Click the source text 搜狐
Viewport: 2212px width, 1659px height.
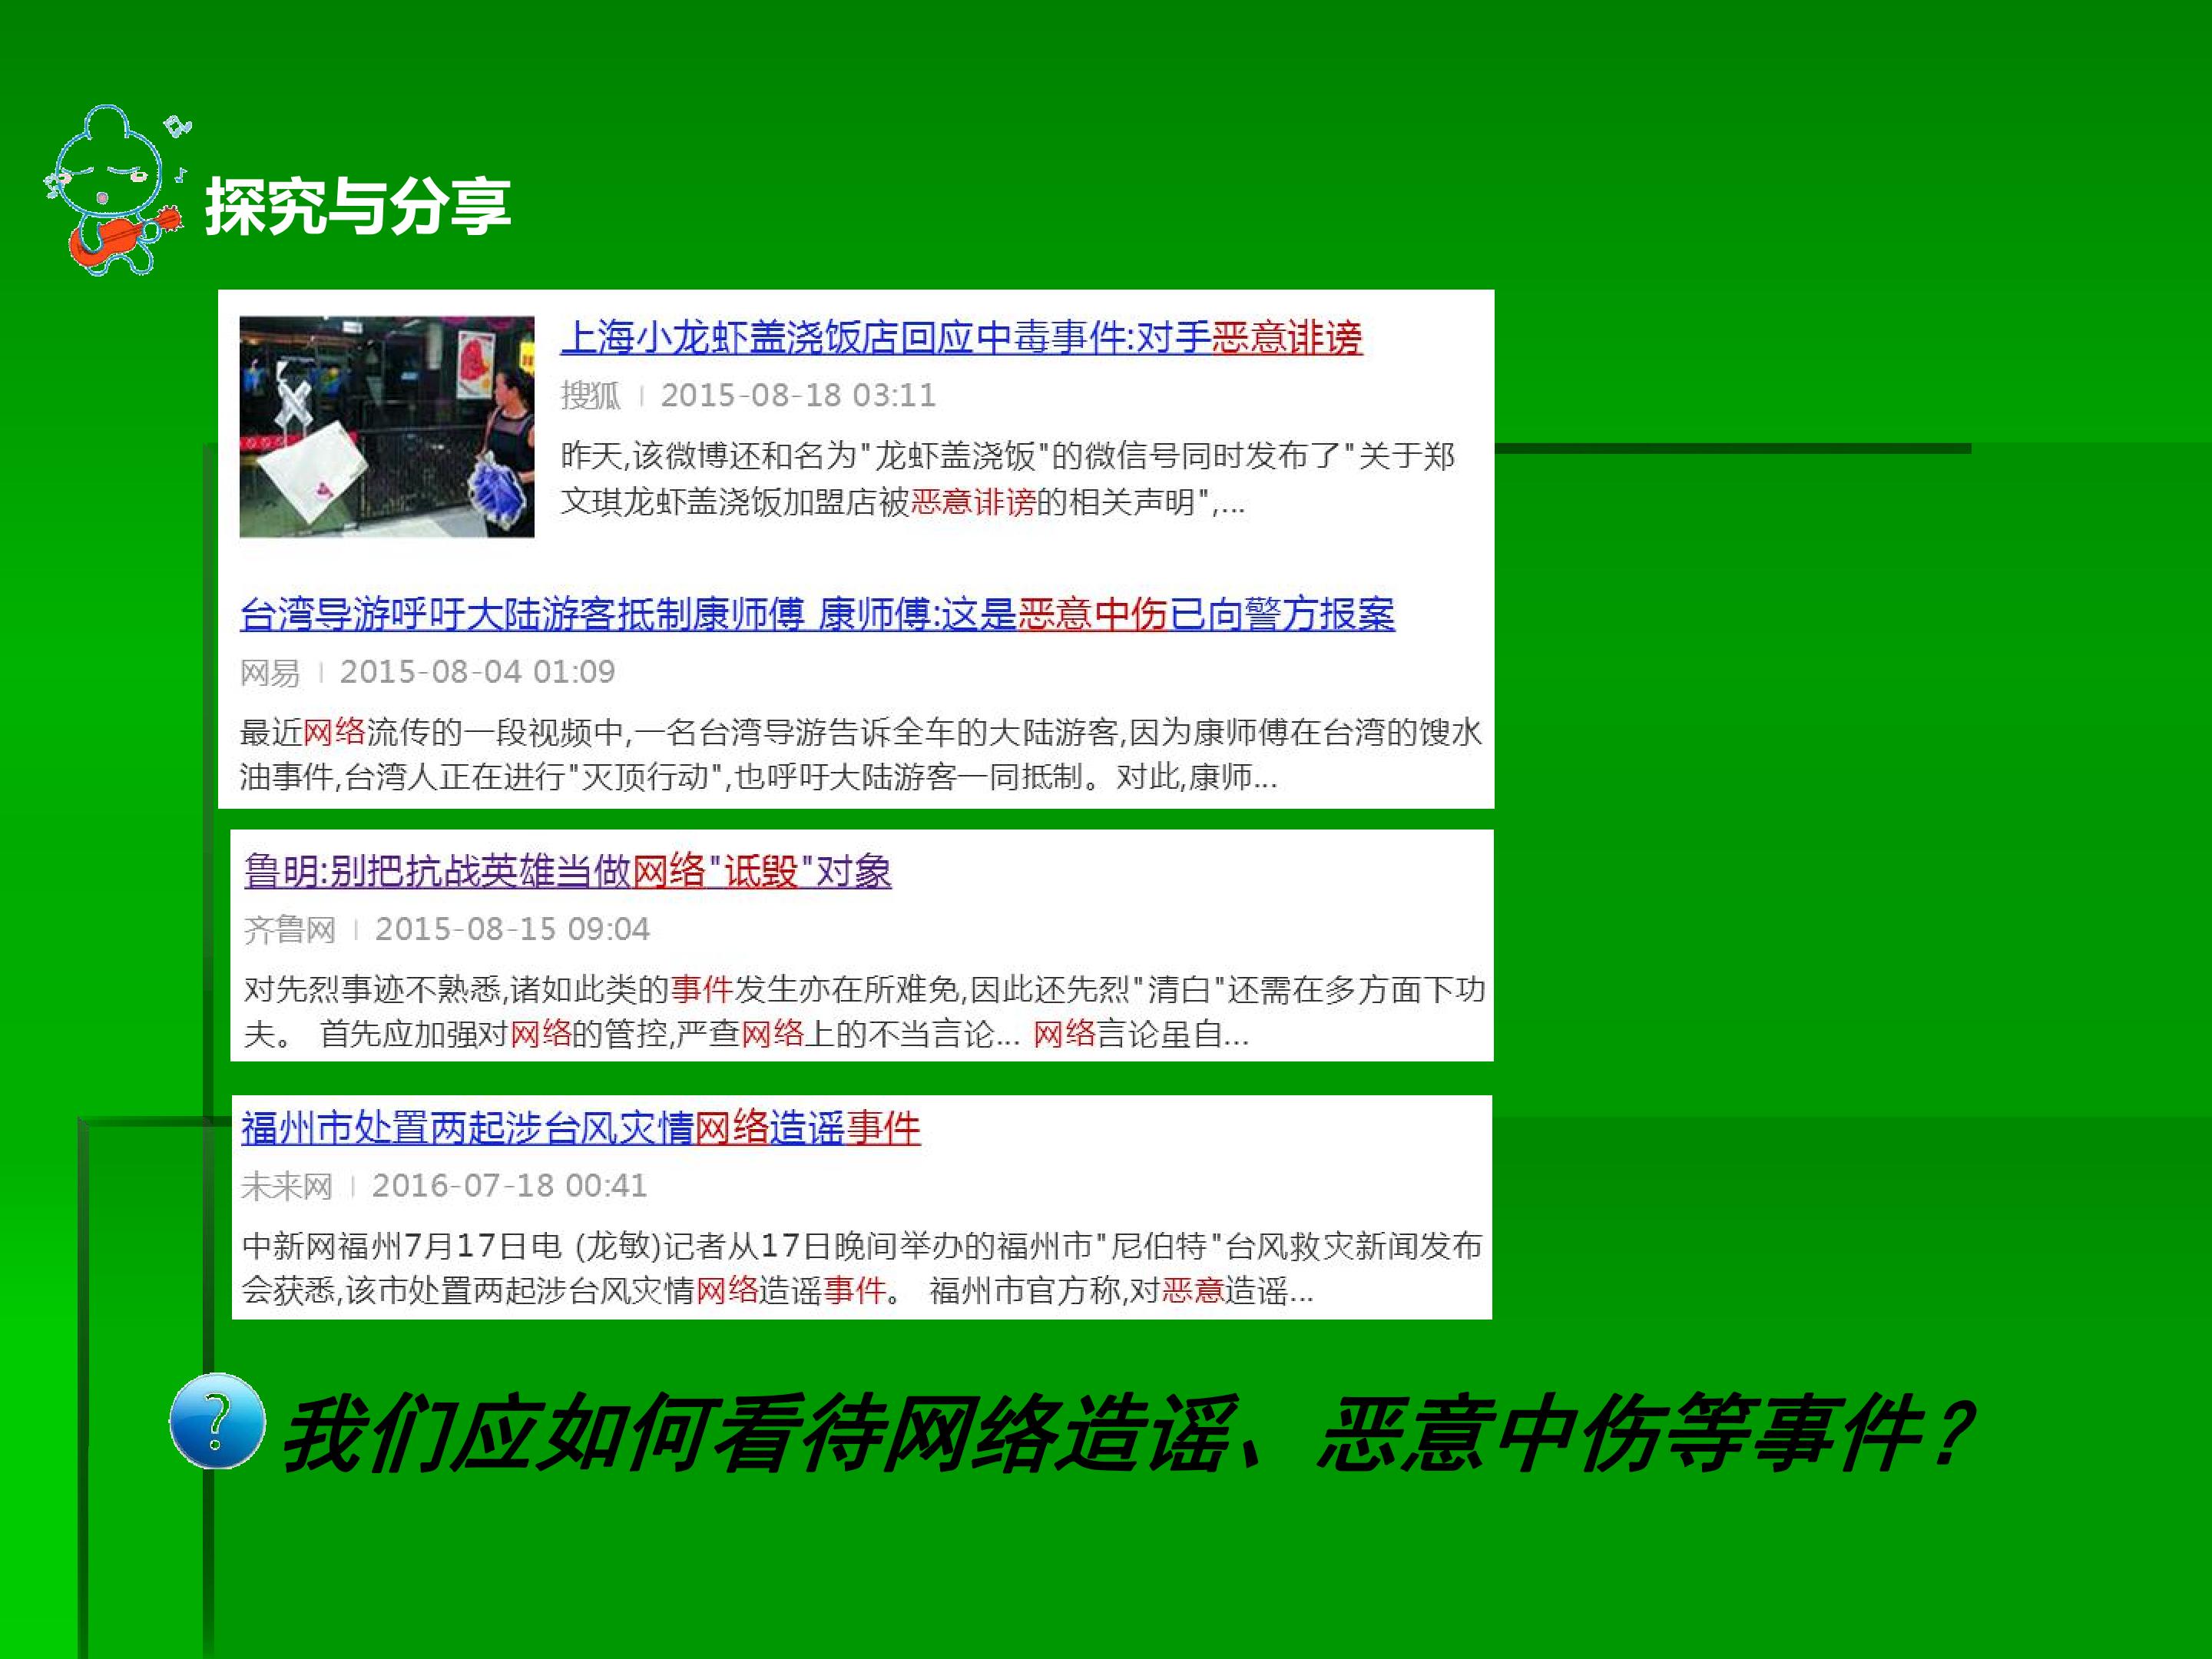pyautogui.click(x=590, y=396)
